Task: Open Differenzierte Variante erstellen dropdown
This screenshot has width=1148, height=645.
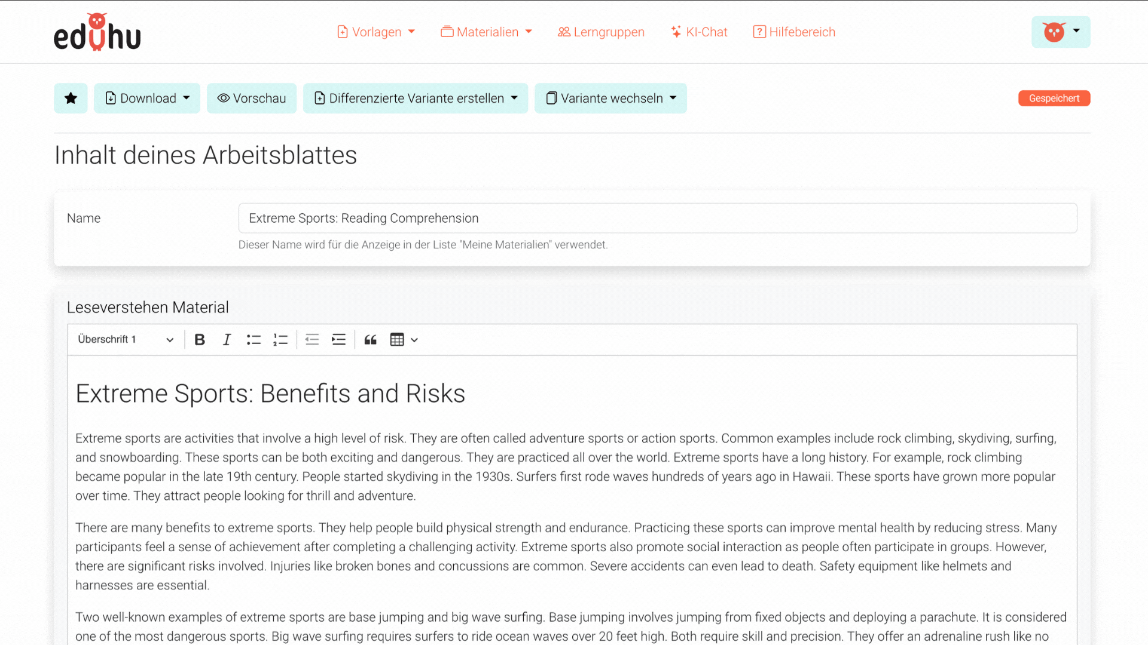Action: point(416,99)
